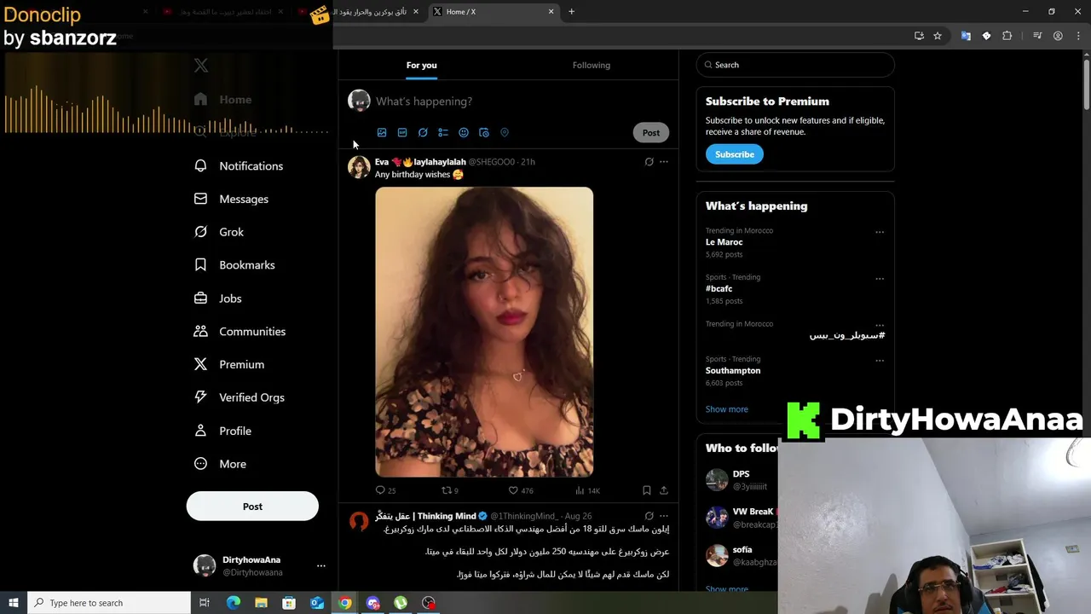Open Chrome menu three dots
This screenshot has height=614, width=1091.
[1077, 36]
